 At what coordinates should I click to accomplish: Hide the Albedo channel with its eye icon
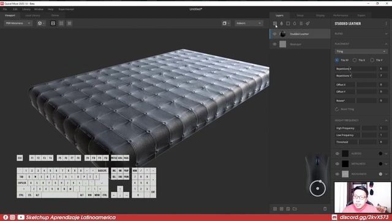click(x=337, y=153)
